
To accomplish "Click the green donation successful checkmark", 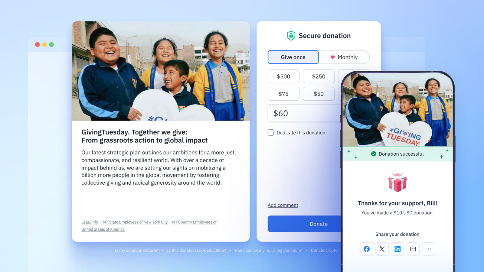I will 374,154.
